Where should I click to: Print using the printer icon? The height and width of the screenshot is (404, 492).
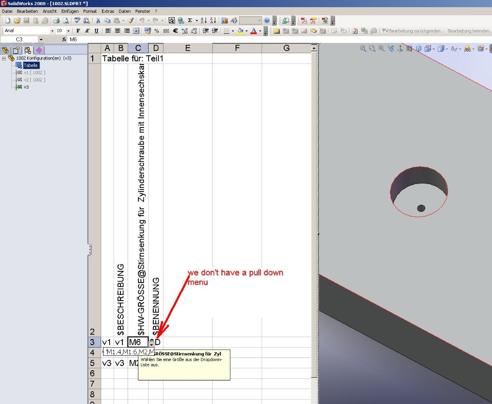[56, 20]
